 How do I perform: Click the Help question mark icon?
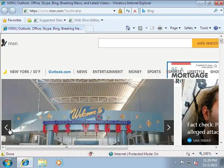tap(216, 28)
